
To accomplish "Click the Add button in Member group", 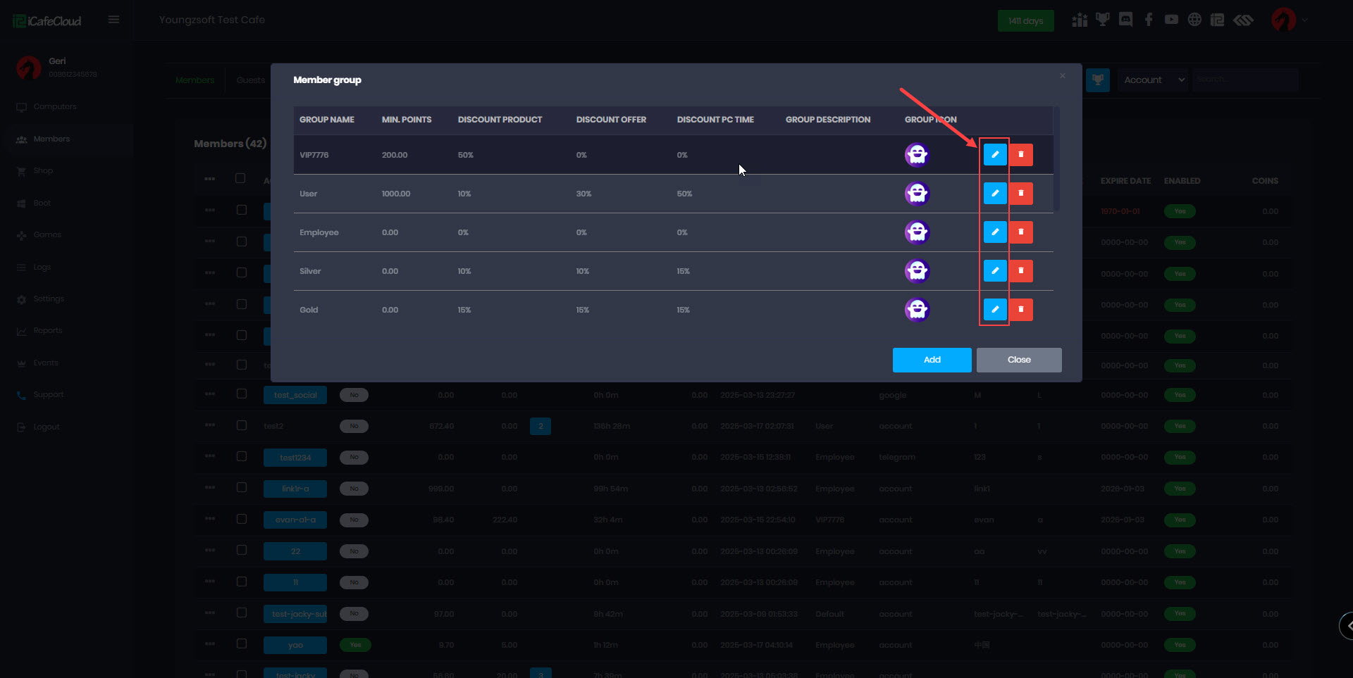I will coord(932,360).
